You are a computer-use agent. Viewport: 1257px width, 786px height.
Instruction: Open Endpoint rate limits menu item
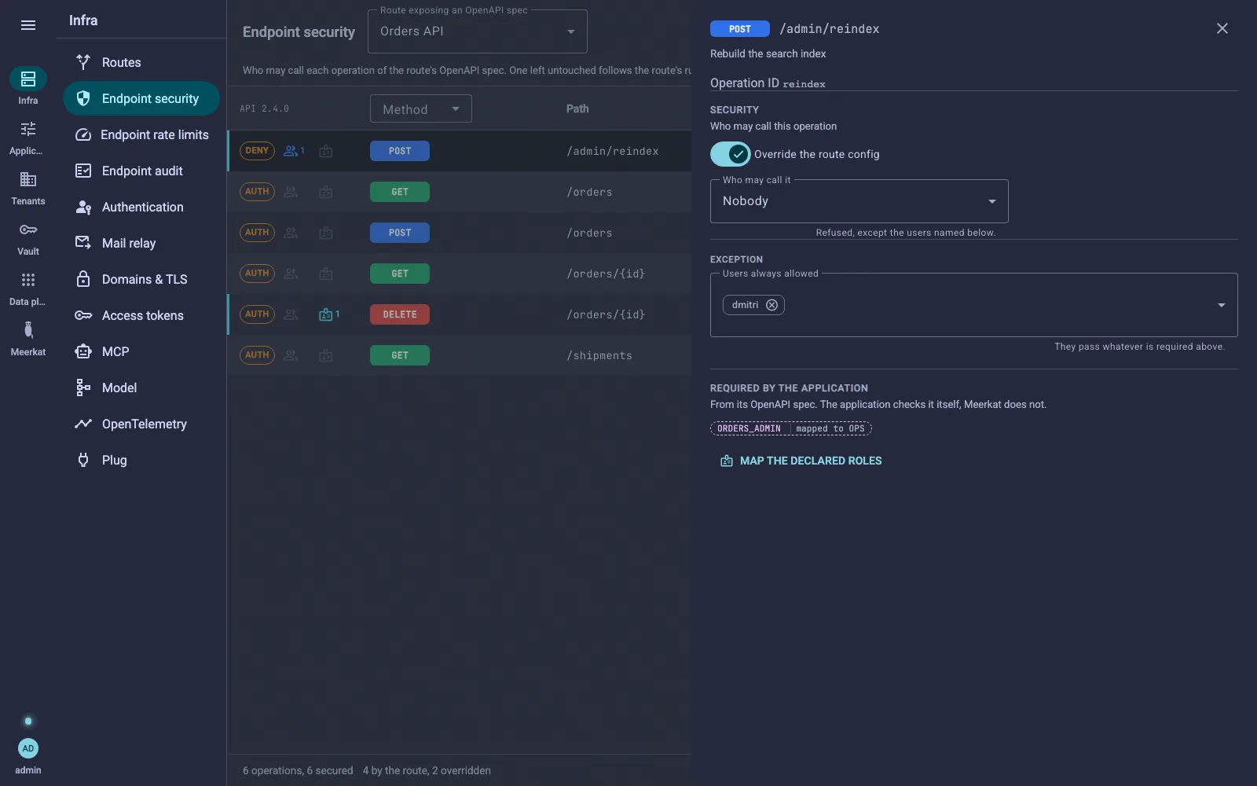tap(141, 134)
